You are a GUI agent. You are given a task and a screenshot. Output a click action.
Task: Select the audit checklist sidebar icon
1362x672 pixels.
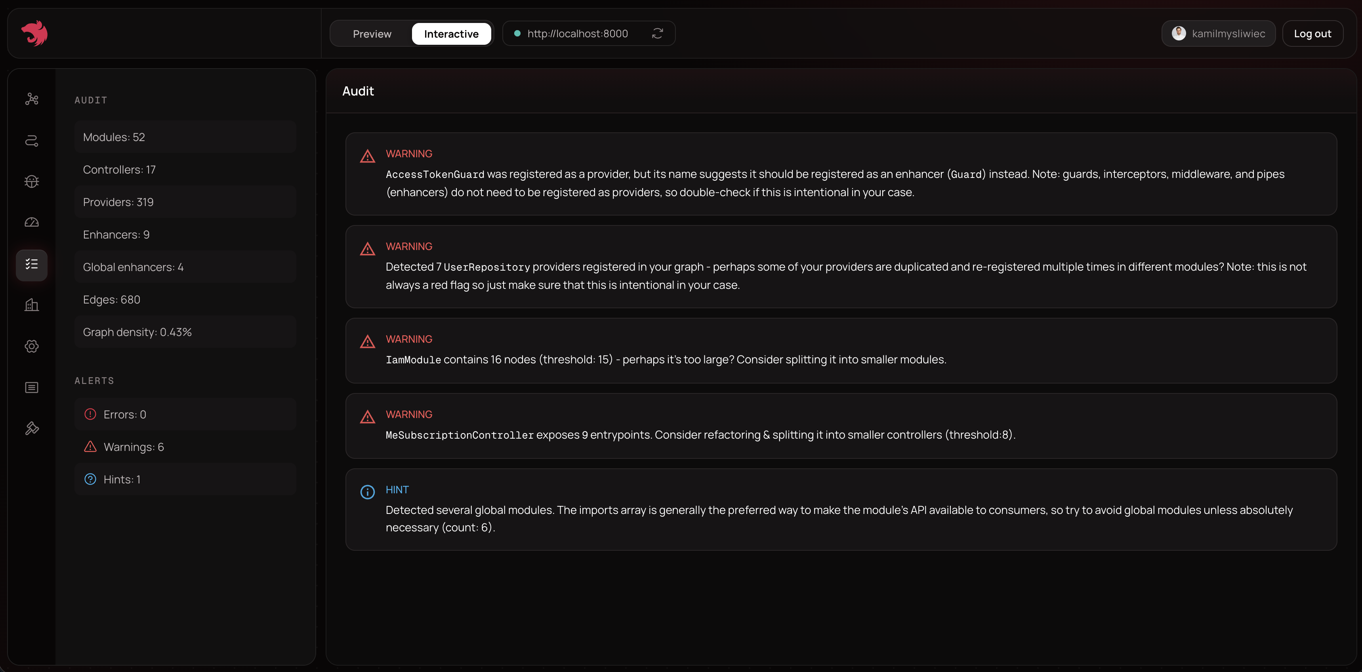point(32,265)
